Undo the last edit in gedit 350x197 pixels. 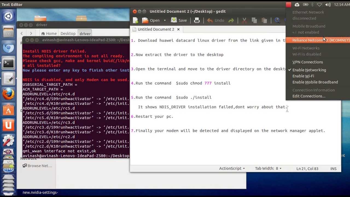(x=215, y=20)
